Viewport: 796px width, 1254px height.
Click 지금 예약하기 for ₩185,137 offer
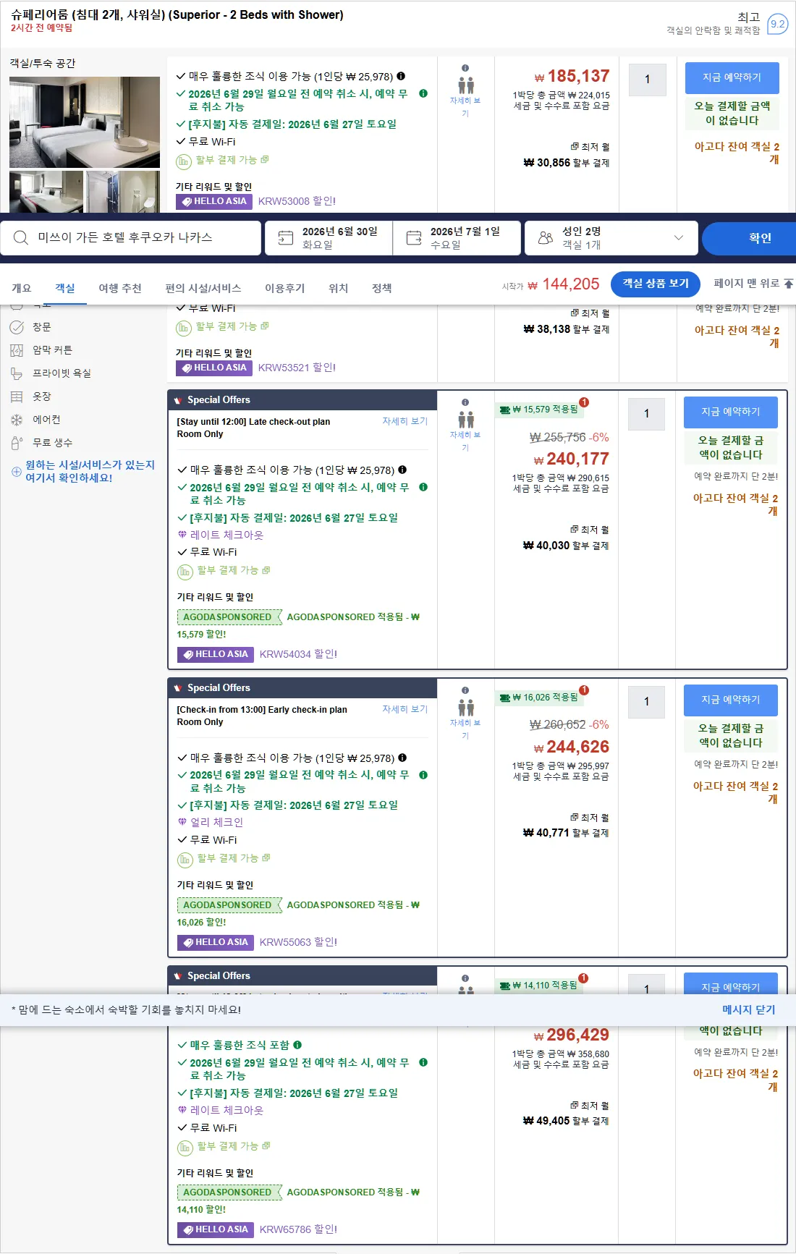click(732, 77)
